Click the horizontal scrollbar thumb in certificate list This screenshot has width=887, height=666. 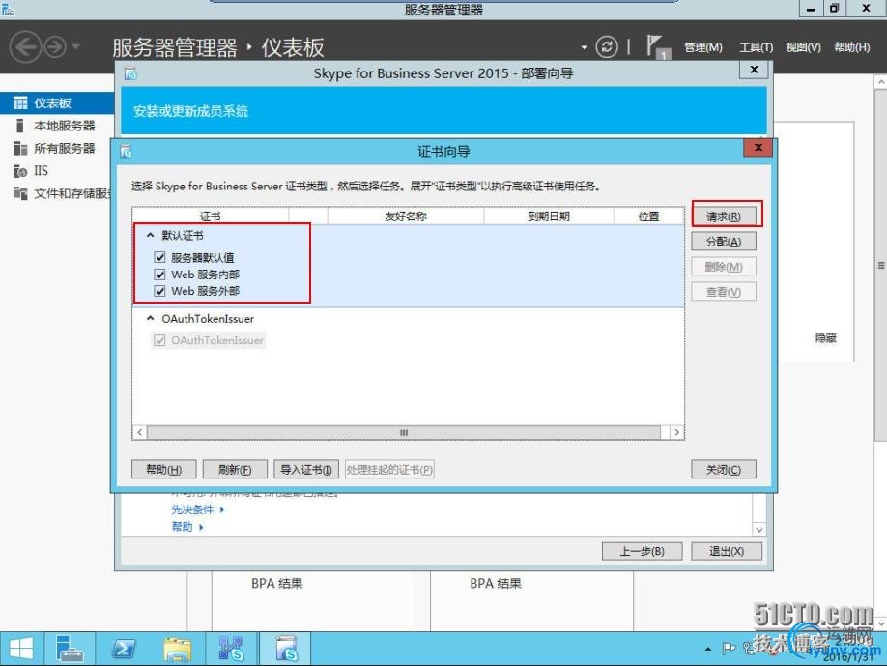(x=404, y=432)
